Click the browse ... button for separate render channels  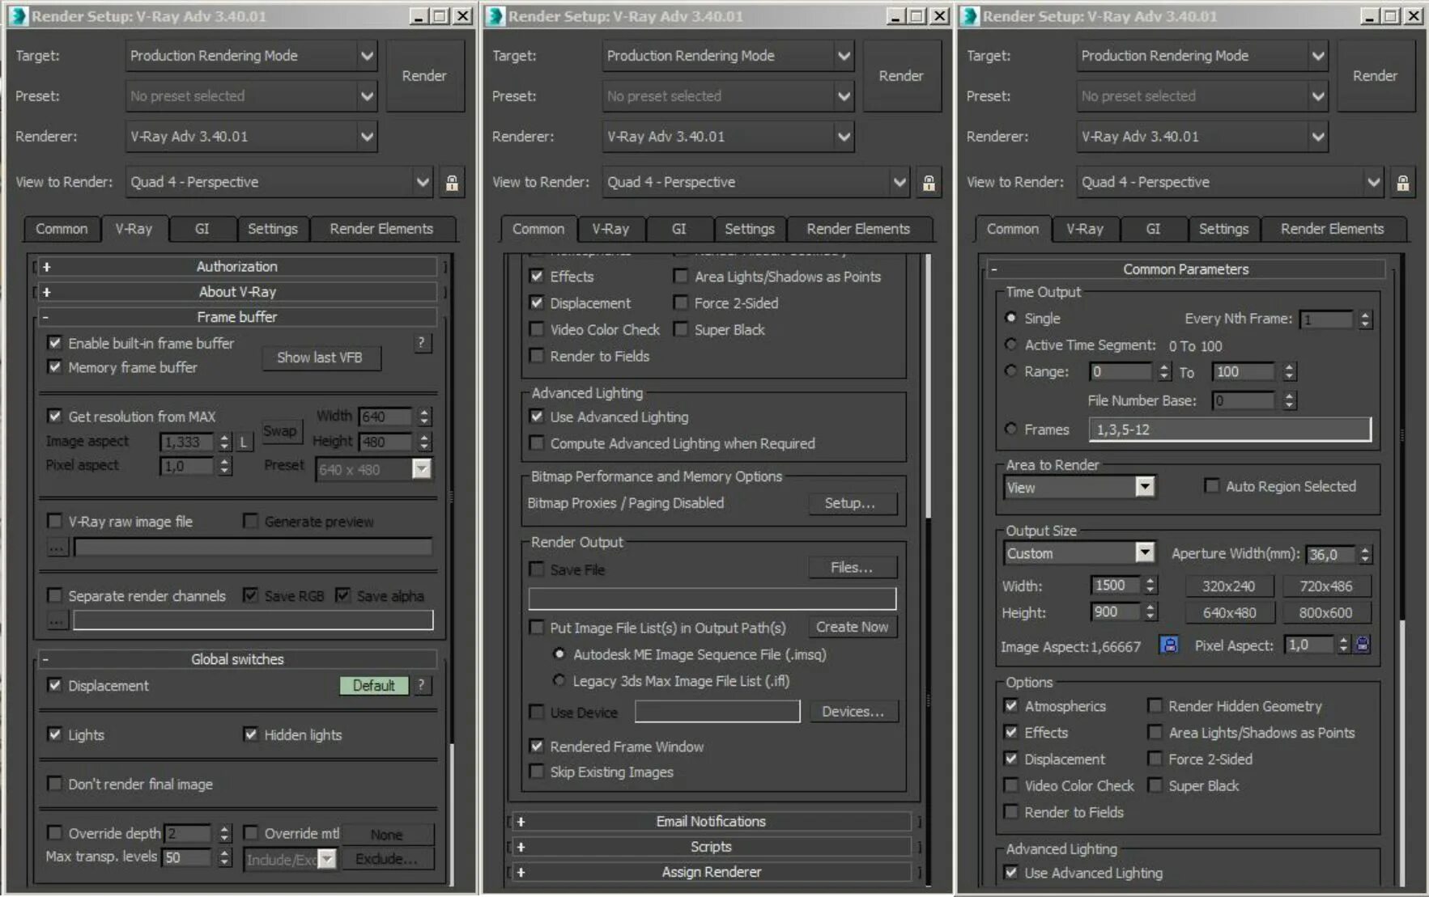pos(56,620)
